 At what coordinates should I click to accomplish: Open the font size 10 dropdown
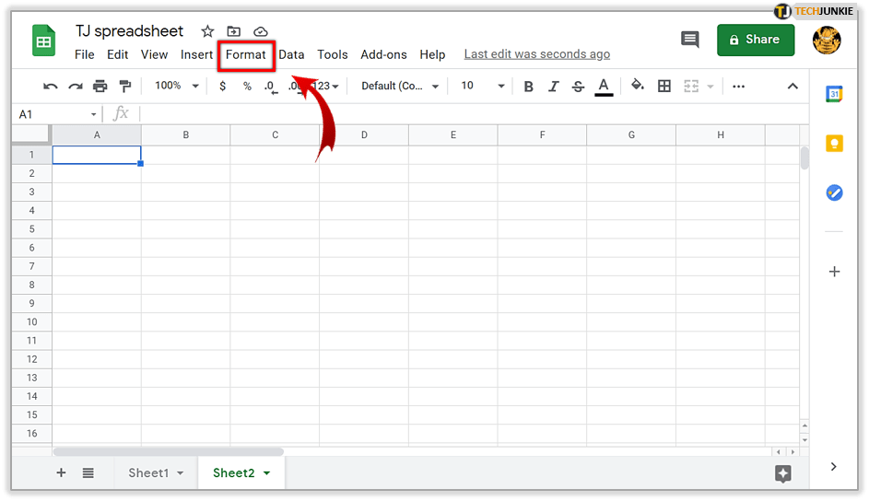[483, 86]
